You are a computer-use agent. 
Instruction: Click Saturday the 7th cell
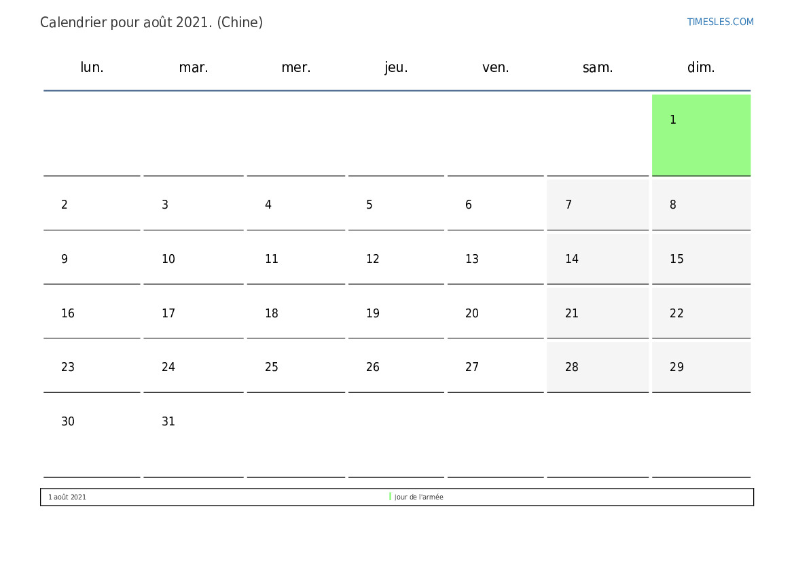click(598, 205)
